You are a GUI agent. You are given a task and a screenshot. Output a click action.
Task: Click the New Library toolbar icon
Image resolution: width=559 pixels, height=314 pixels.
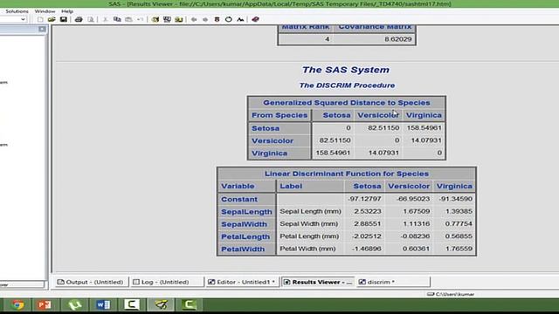point(155,19)
